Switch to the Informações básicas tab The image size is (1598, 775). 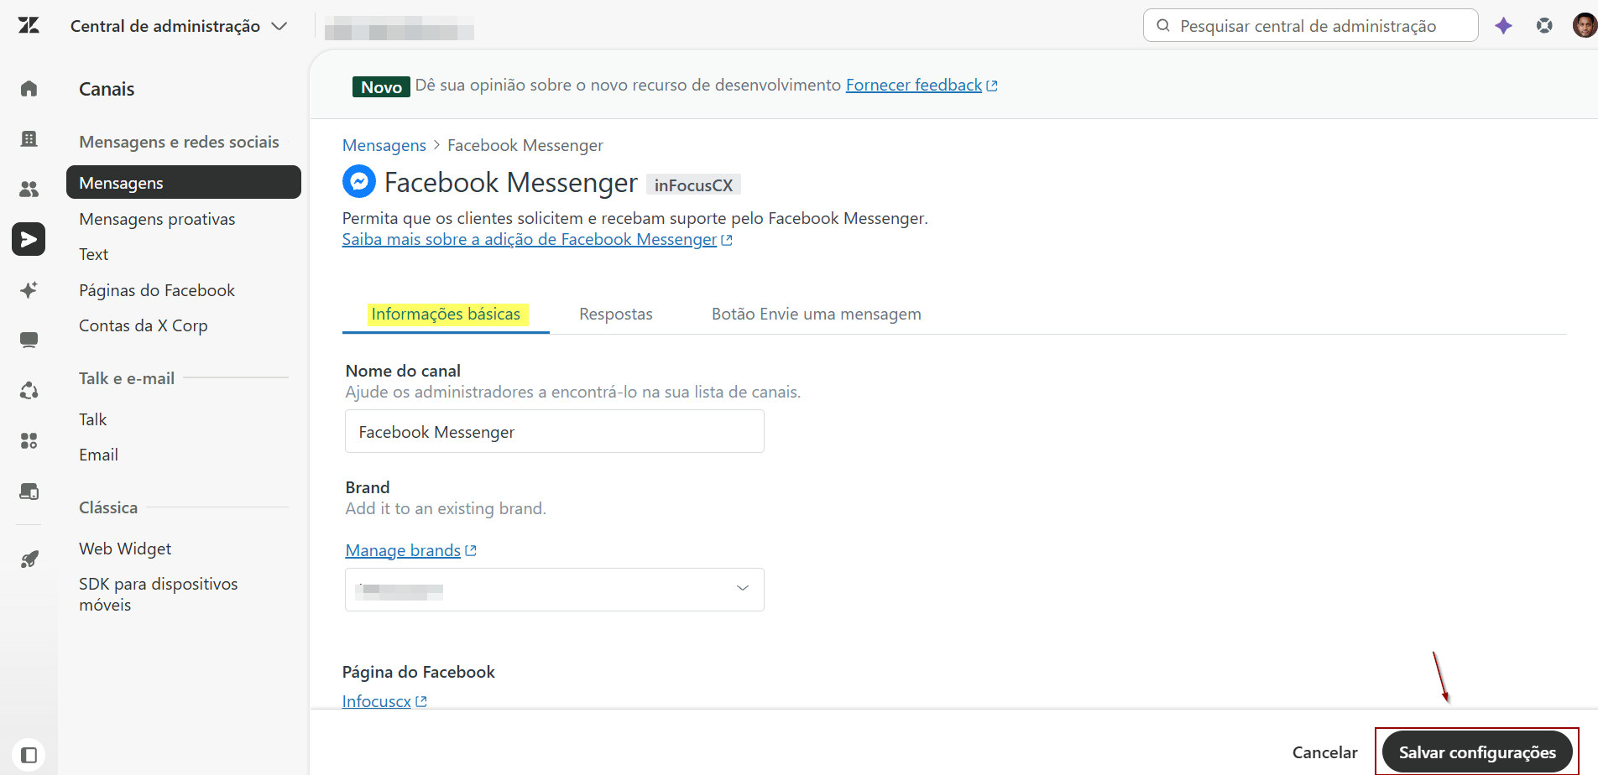click(446, 315)
